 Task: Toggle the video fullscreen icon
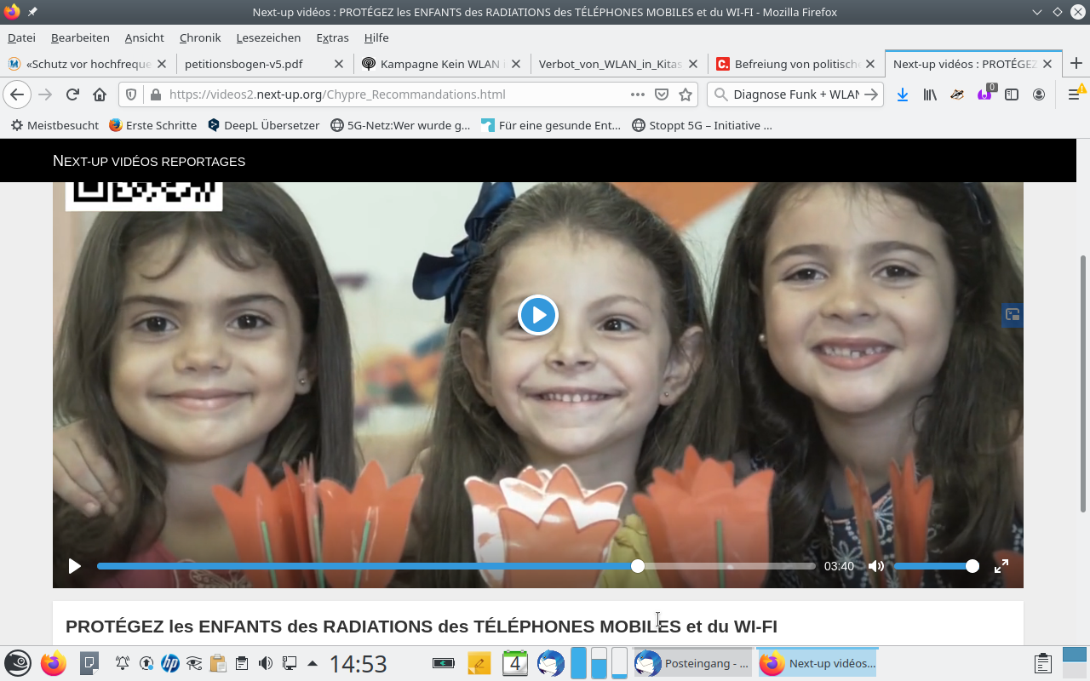(1001, 566)
